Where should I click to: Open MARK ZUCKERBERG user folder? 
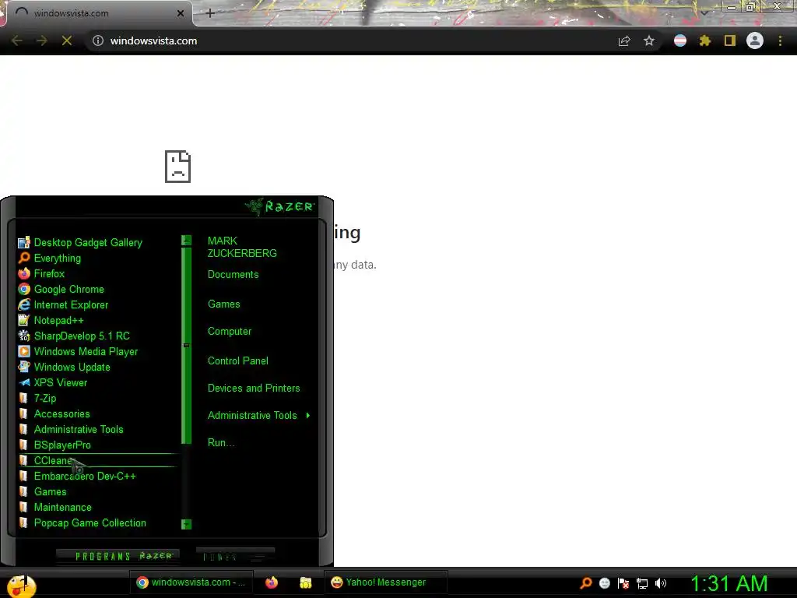point(242,247)
